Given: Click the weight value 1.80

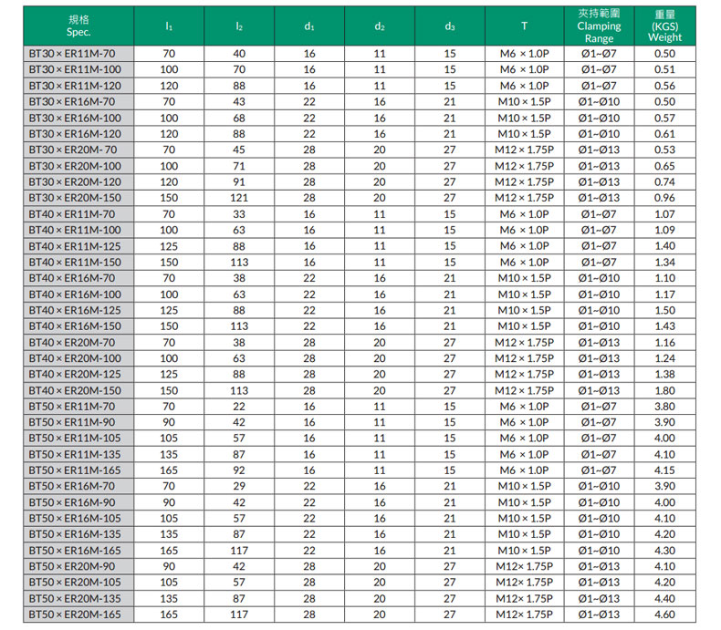Looking at the screenshot, I should click(664, 390).
